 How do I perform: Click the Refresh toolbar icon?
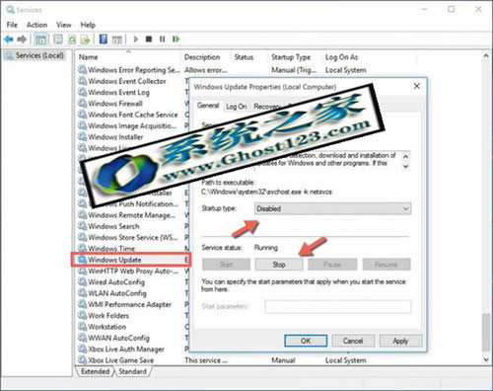tap(72, 39)
